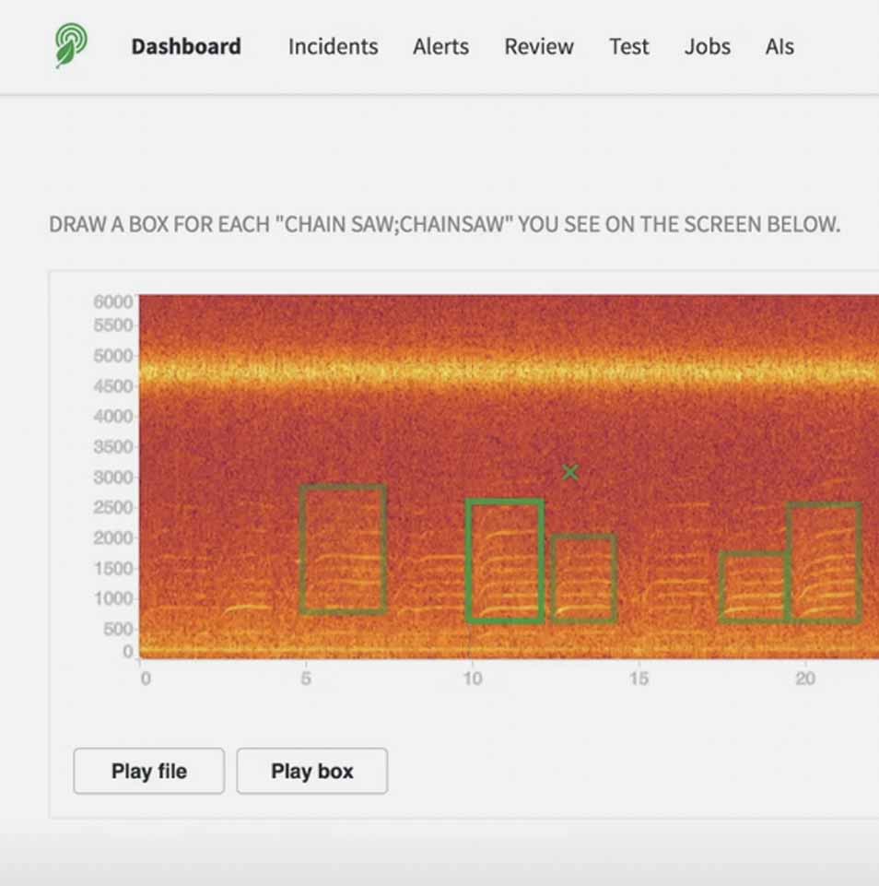Click the green leaf logo icon
879x886 pixels.
tap(71, 45)
